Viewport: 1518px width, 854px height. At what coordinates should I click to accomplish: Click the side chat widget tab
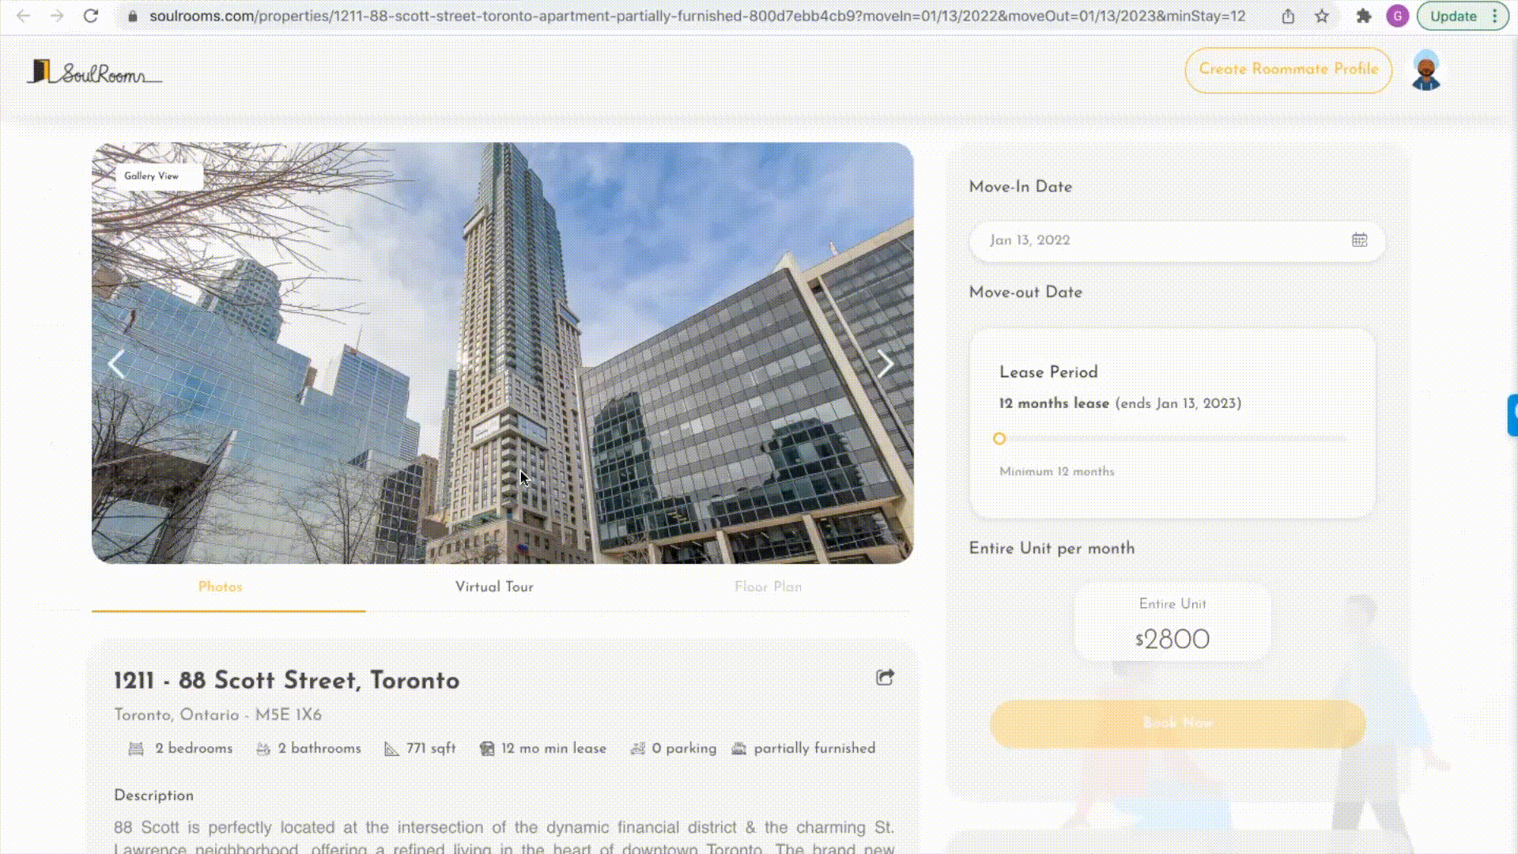1512,415
